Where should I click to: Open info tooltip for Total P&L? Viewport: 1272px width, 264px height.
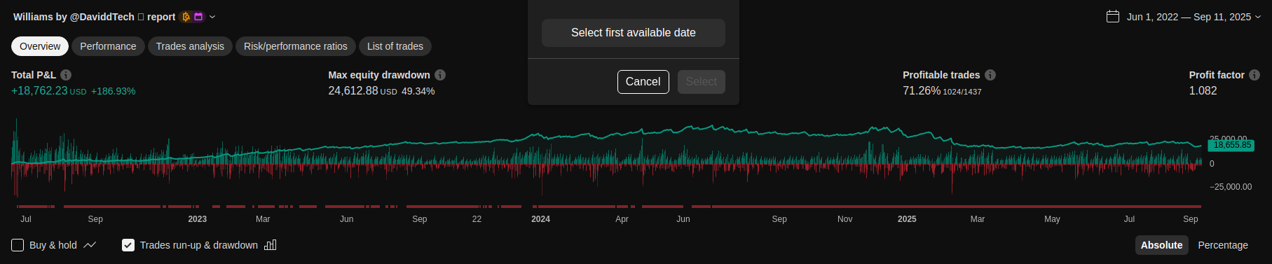(x=66, y=75)
